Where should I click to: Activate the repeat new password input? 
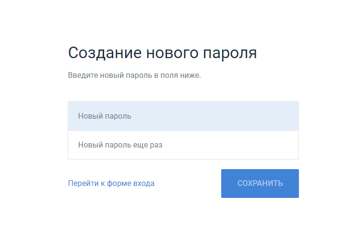click(183, 145)
